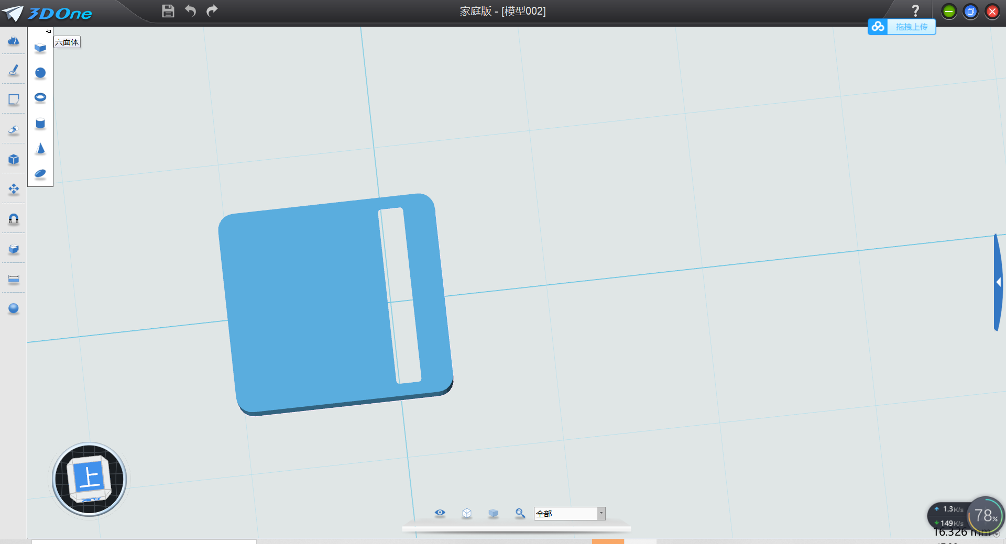The width and height of the screenshot is (1006, 544).
Task: Click the zoom magnifier icon
Action: pos(520,513)
